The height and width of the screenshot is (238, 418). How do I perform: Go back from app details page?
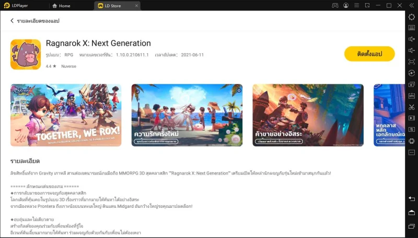12,21
